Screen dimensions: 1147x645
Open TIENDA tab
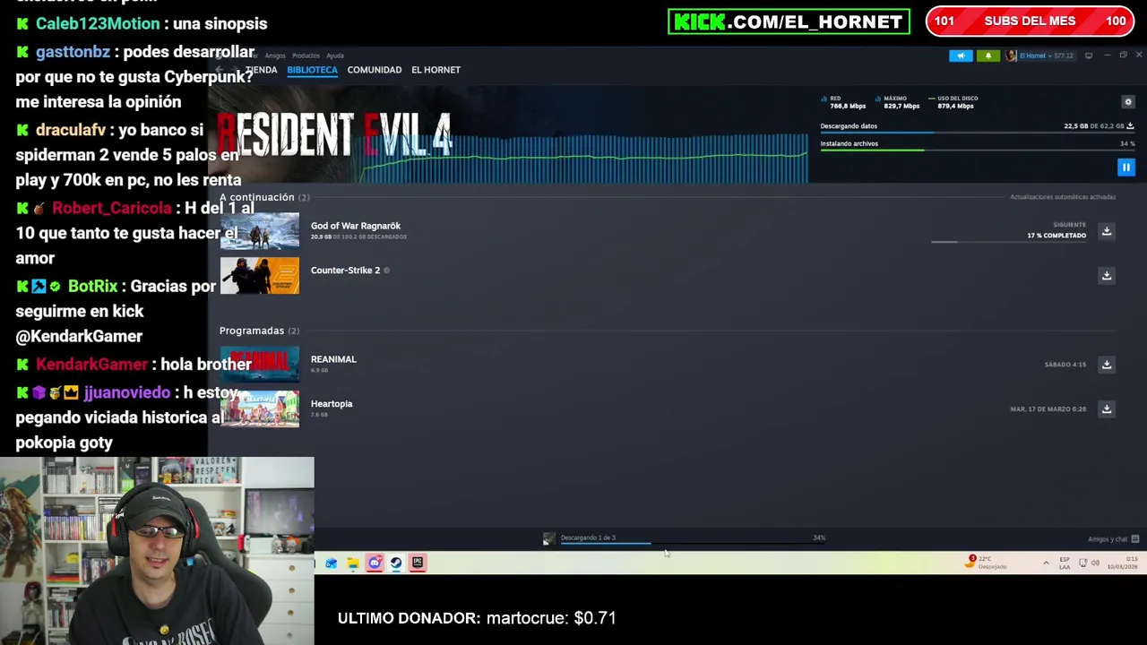[x=261, y=70]
